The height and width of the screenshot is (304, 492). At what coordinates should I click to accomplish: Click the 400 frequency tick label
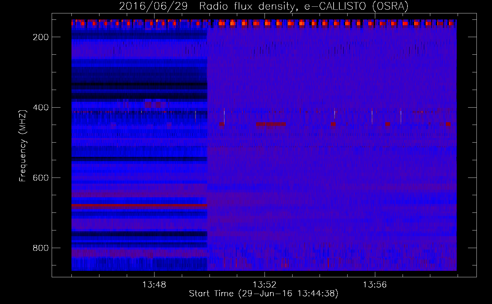[x=41, y=108]
